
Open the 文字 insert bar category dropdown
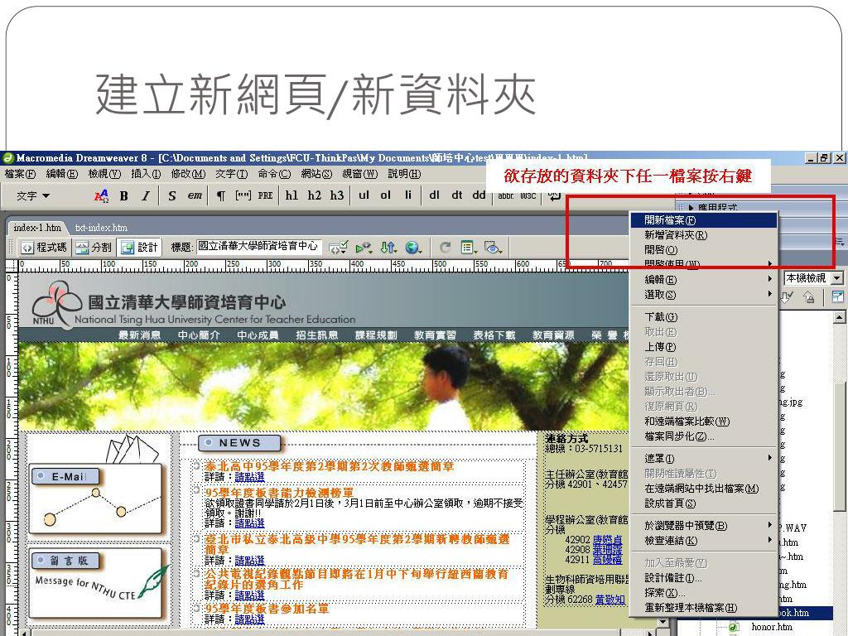(x=33, y=195)
